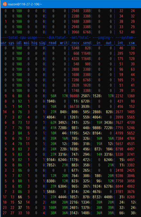
Task: Click the 7288k disk write value
Action: tap(63, 128)
